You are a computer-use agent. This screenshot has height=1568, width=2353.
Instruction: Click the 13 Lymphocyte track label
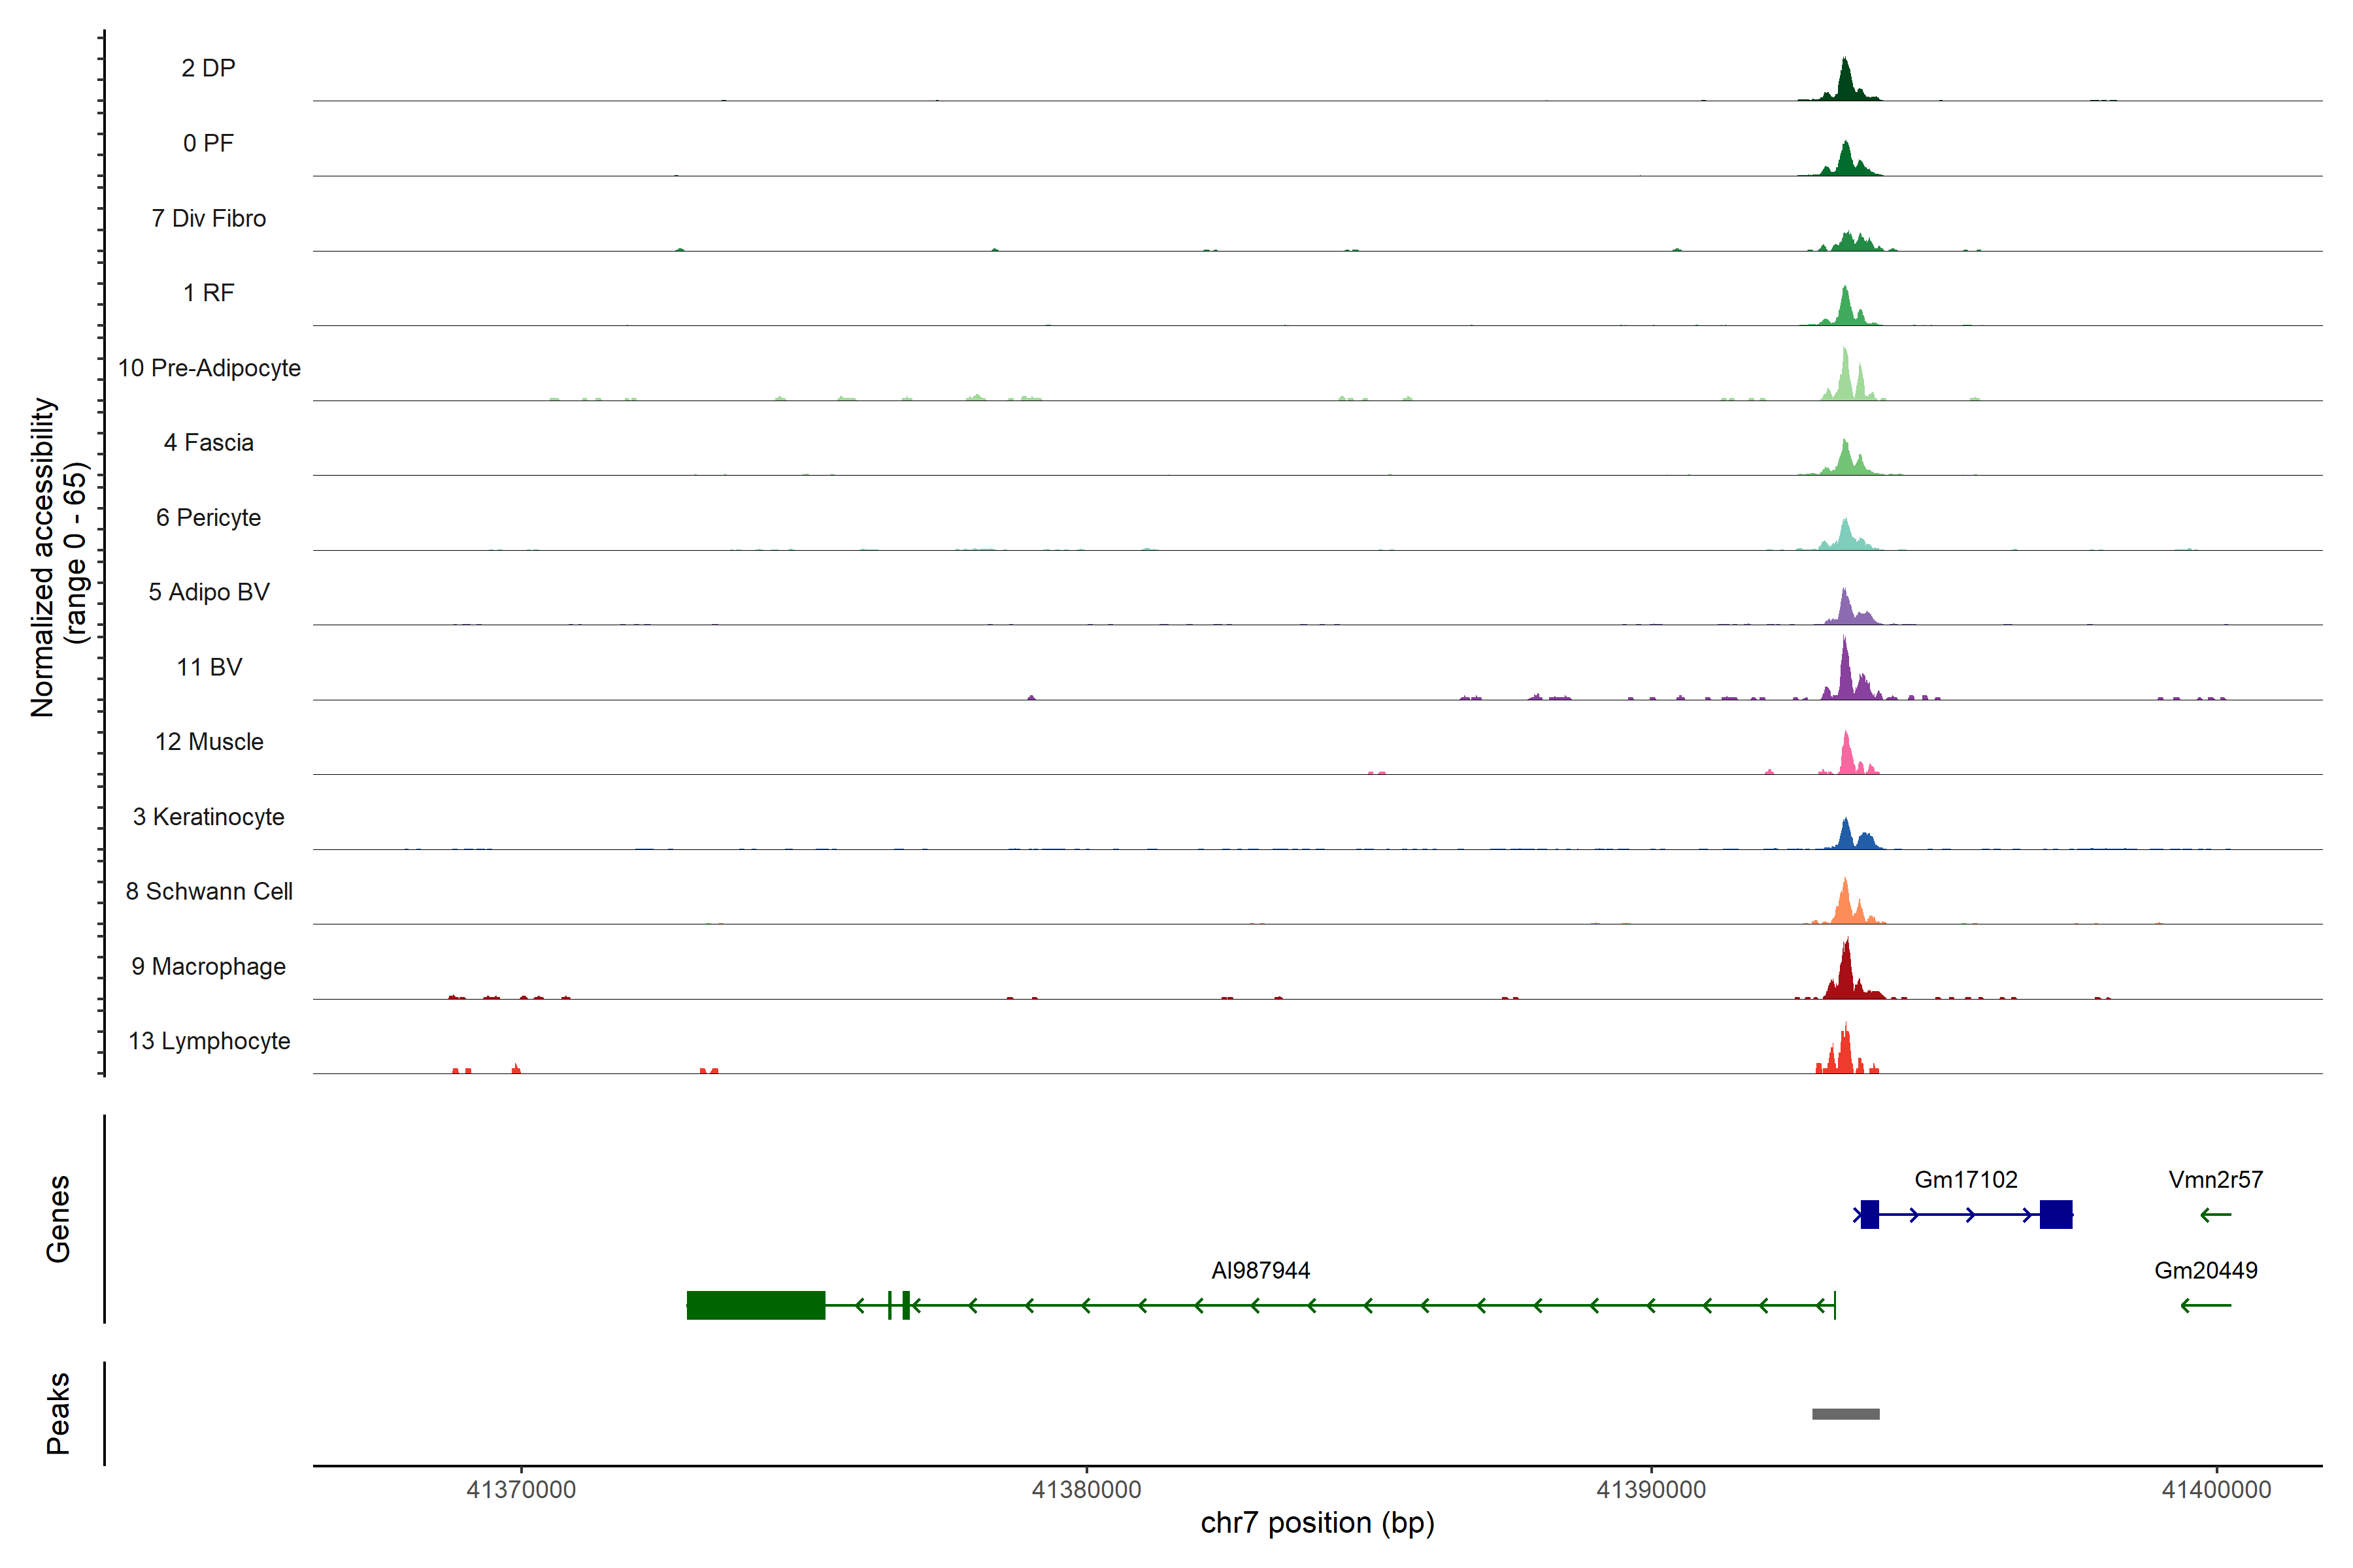pos(209,1041)
